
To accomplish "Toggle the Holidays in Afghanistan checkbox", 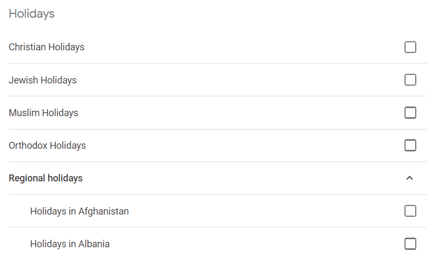I will coord(410,211).
